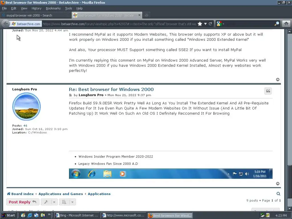
Task: Jump to top arrow under the MyPal post
Action: coord(278,80)
